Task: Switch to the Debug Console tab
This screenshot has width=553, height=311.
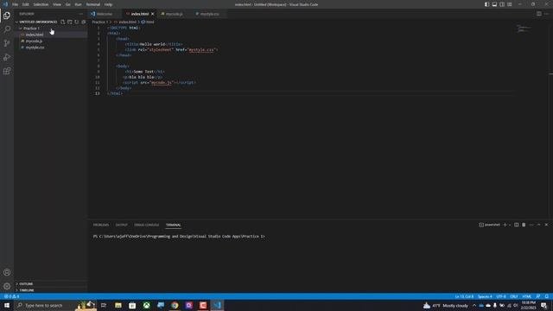Action: point(146,225)
